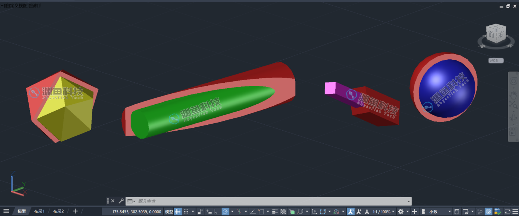The width and height of the screenshot is (519, 216).
Task: Open command line customize wrench
Action: pyautogui.click(x=121, y=201)
